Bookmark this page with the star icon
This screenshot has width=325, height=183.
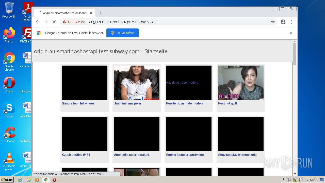coord(273,22)
